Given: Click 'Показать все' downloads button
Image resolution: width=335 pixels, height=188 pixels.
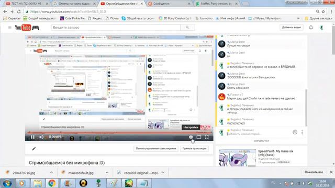Looking at the screenshot, I should (314, 172).
